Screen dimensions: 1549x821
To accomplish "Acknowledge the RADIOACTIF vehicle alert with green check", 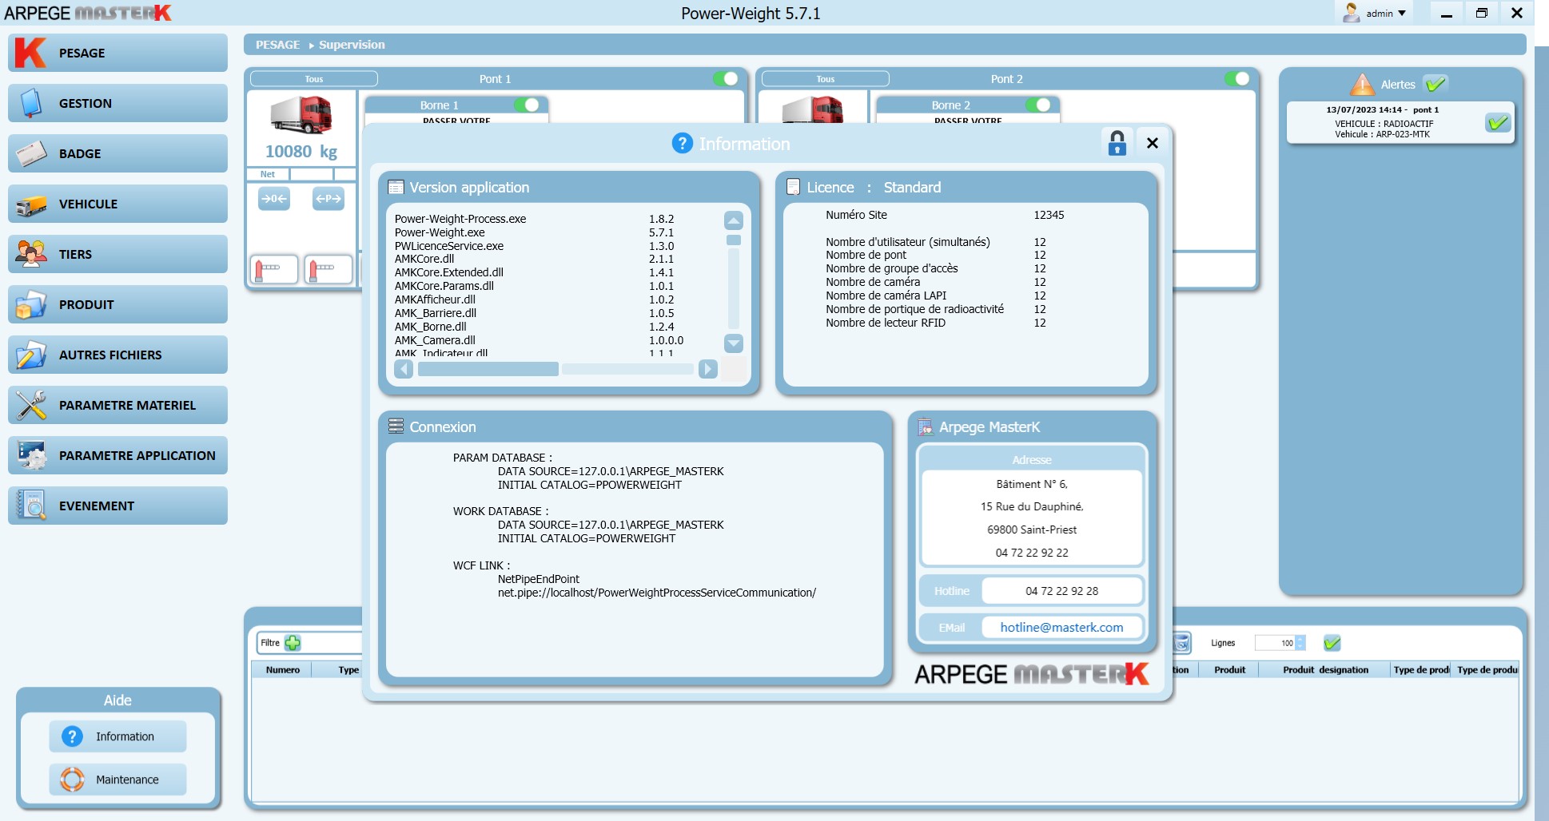I will 1499,122.
